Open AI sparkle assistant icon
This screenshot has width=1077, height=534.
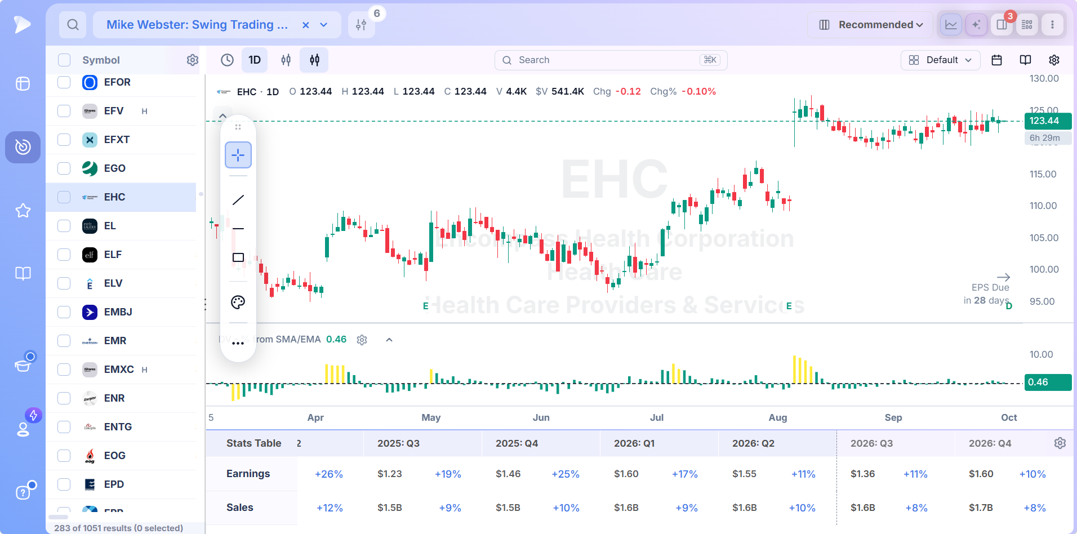click(x=976, y=25)
